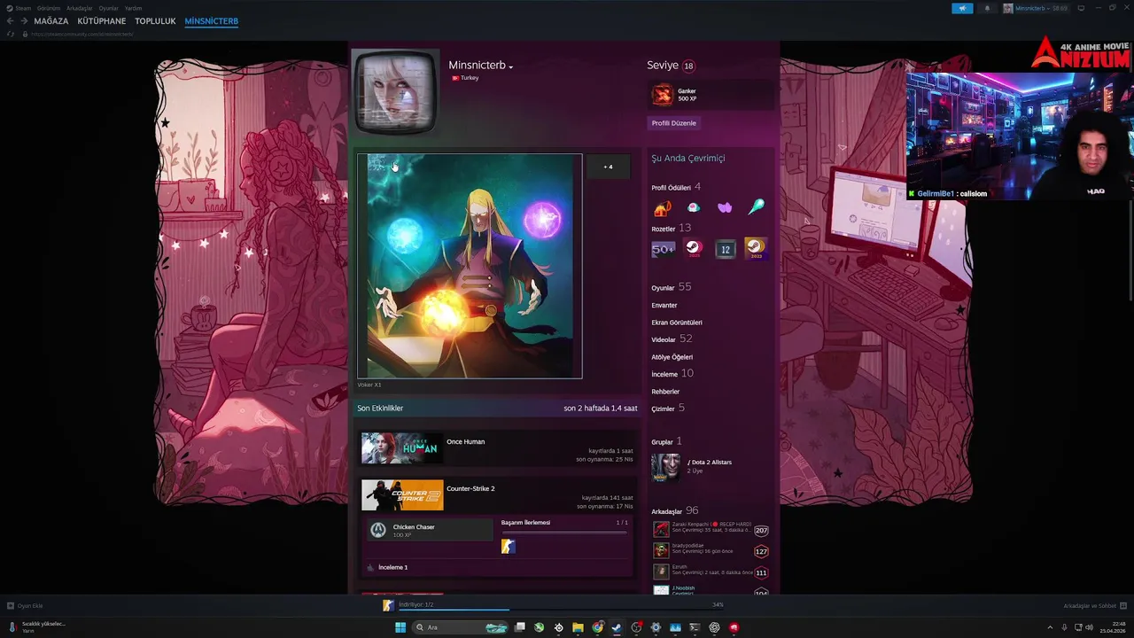Open the friends and chat icon
This screenshot has width=1134, height=638.
coord(1122,606)
